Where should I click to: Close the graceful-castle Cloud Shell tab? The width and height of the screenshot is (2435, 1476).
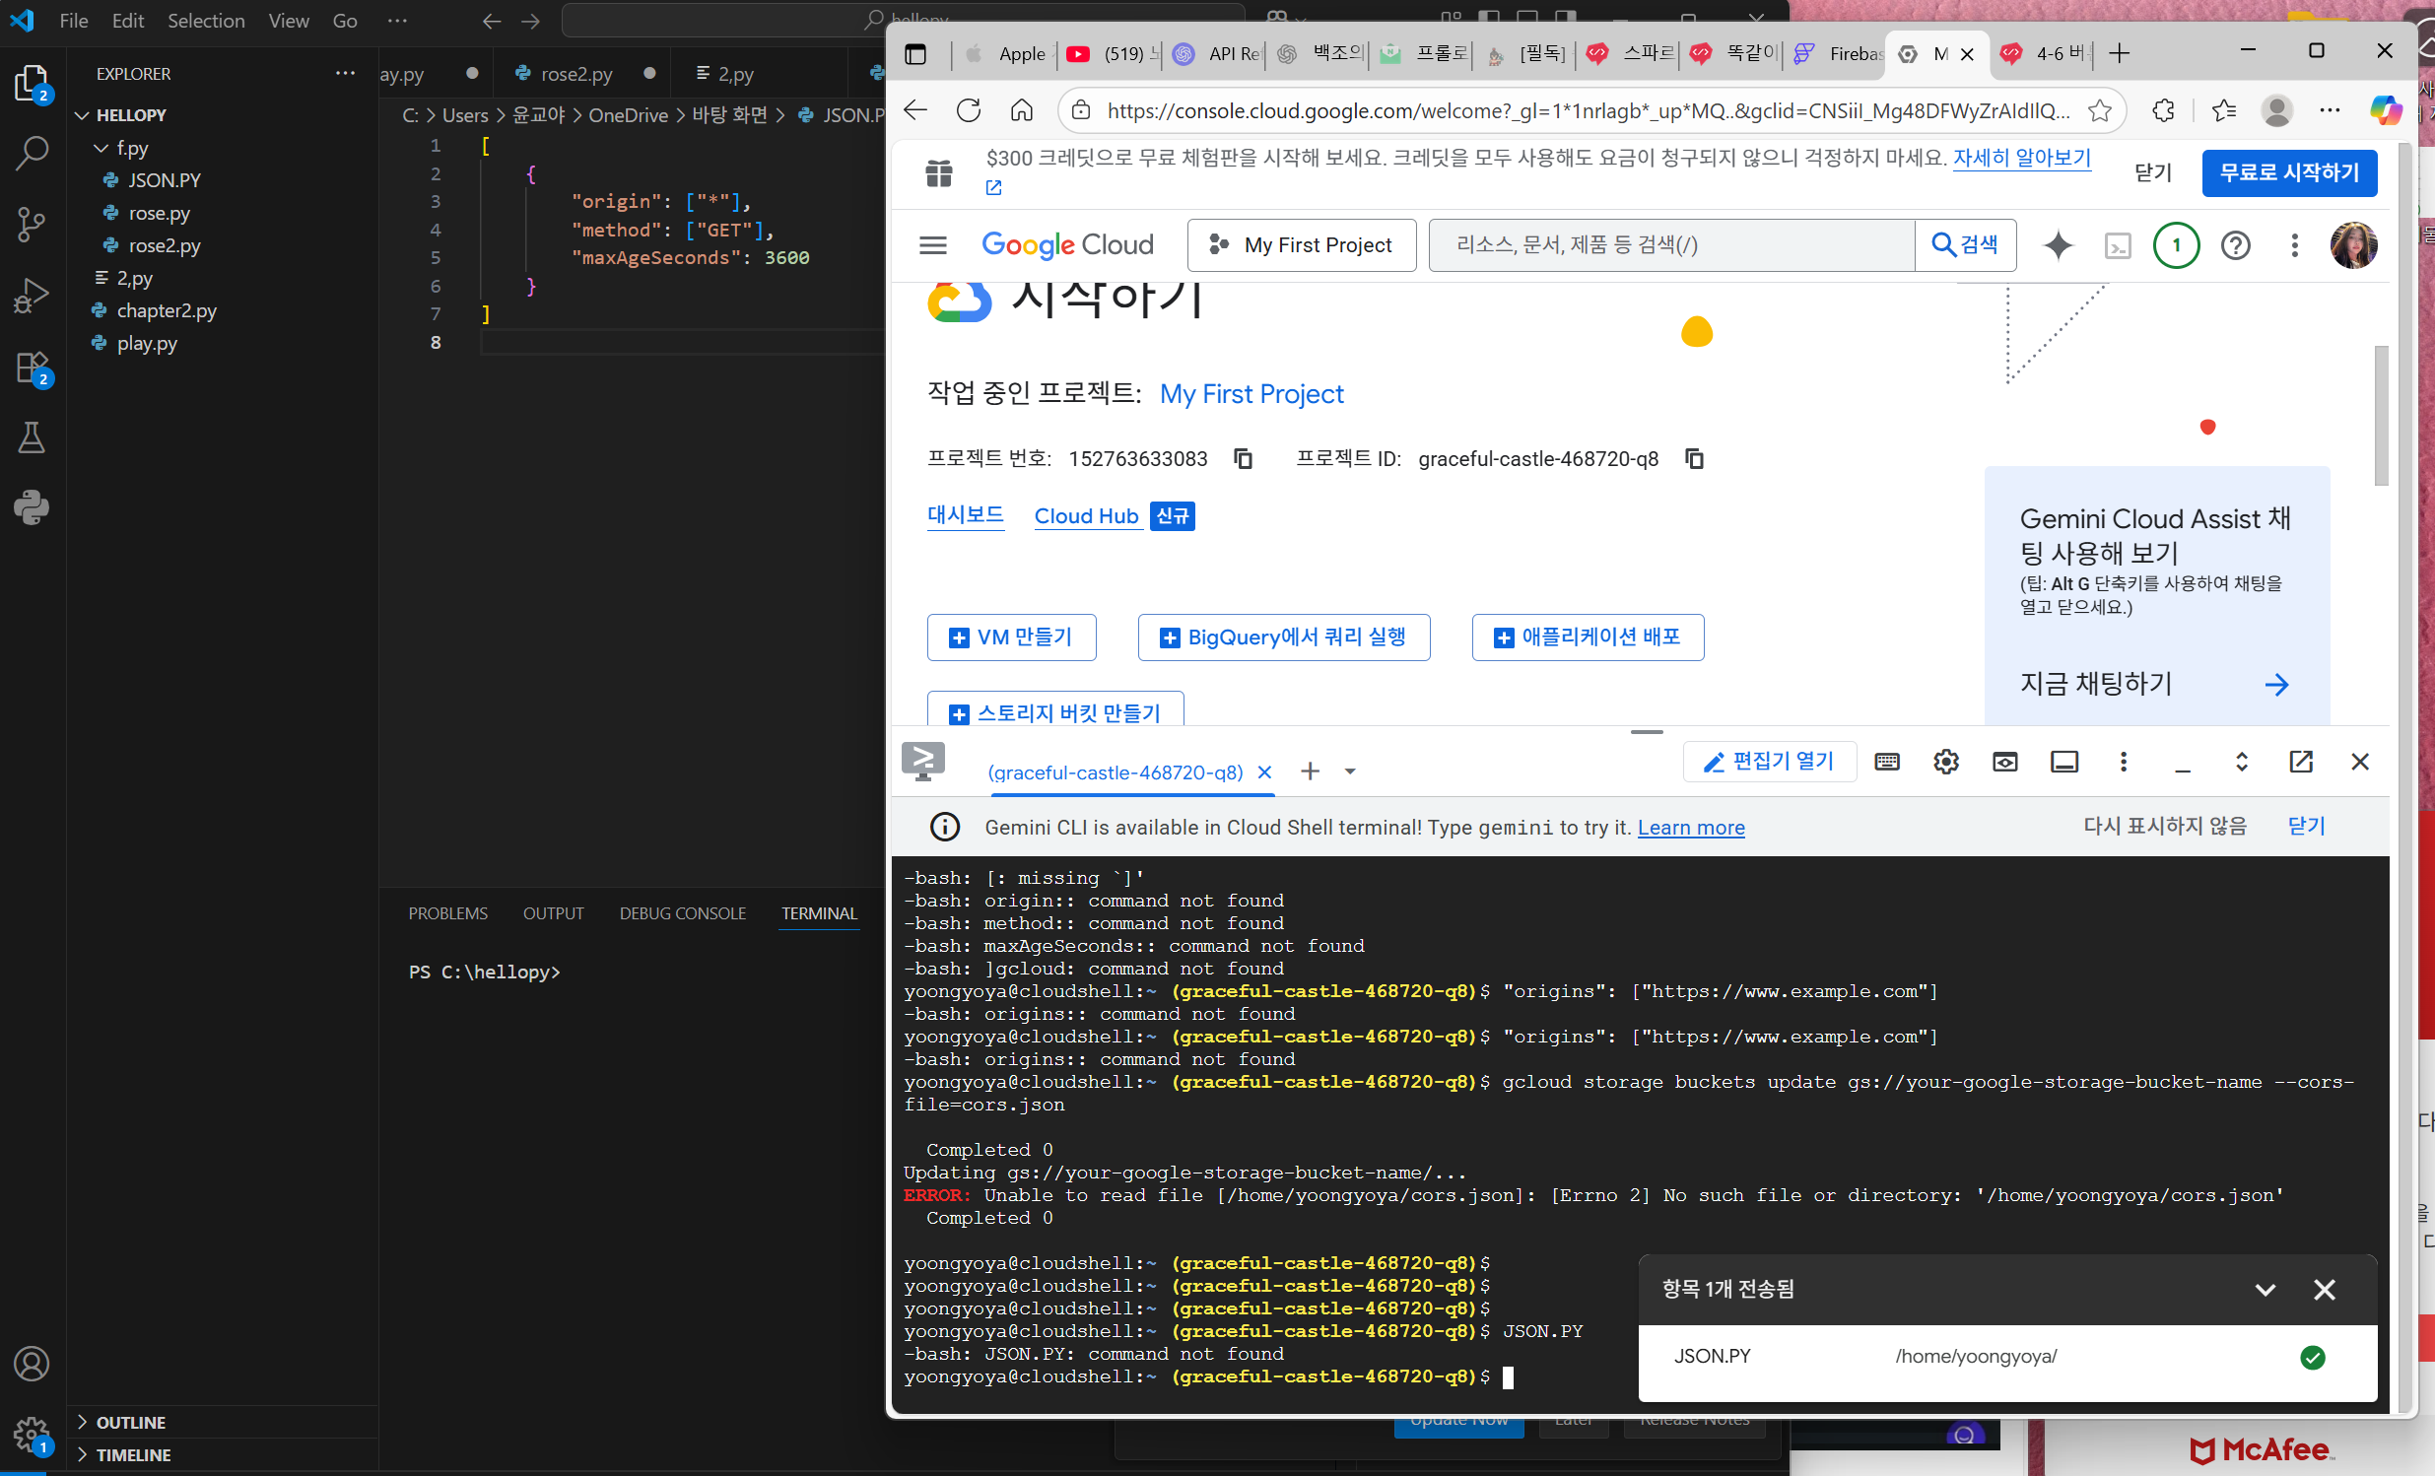pos(1264,772)
